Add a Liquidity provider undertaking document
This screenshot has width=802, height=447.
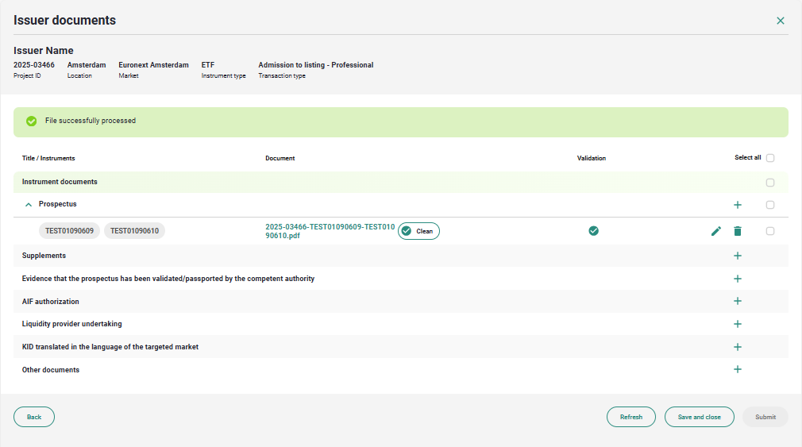coord(738,324)
